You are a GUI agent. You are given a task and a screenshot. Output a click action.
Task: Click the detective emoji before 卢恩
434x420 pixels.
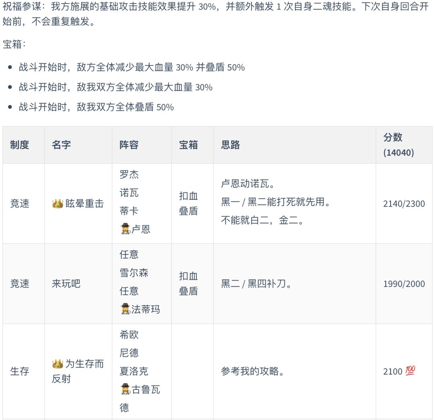pos(125,229)
